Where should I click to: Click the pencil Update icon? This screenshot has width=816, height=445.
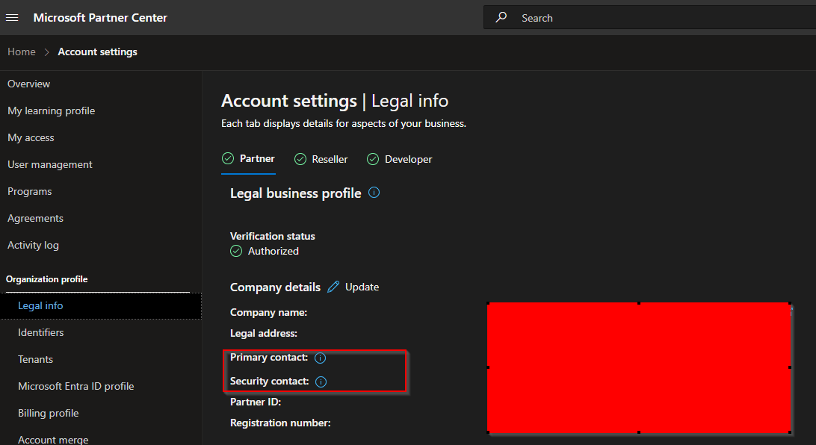(x=333, y=287)
